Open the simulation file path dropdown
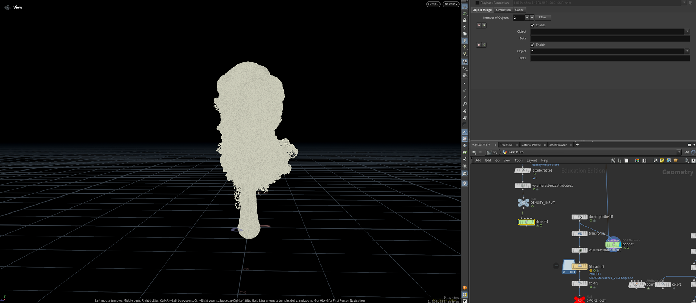 (684, 3)
